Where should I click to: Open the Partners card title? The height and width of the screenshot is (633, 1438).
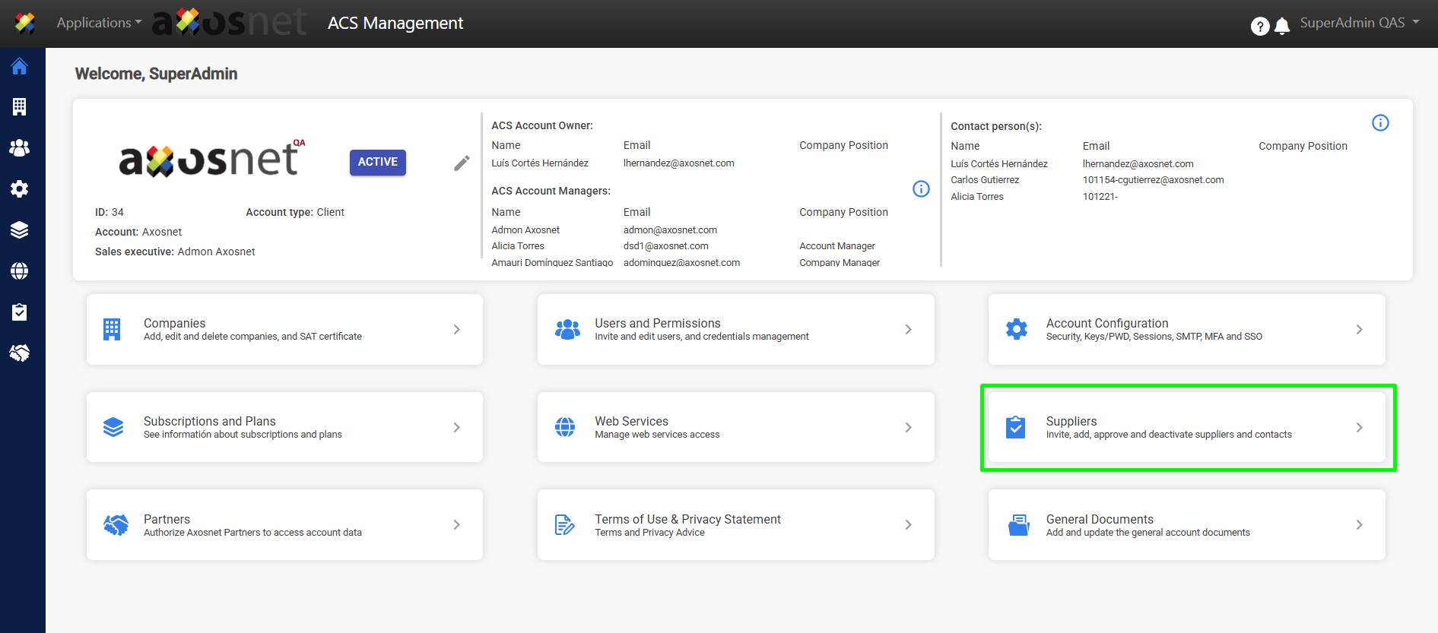click(x=167, y=519)
